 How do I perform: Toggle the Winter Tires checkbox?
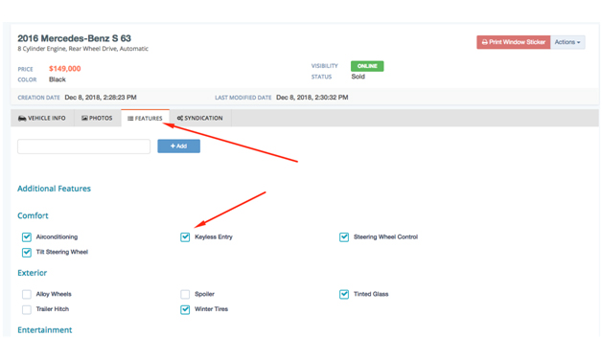185,309
